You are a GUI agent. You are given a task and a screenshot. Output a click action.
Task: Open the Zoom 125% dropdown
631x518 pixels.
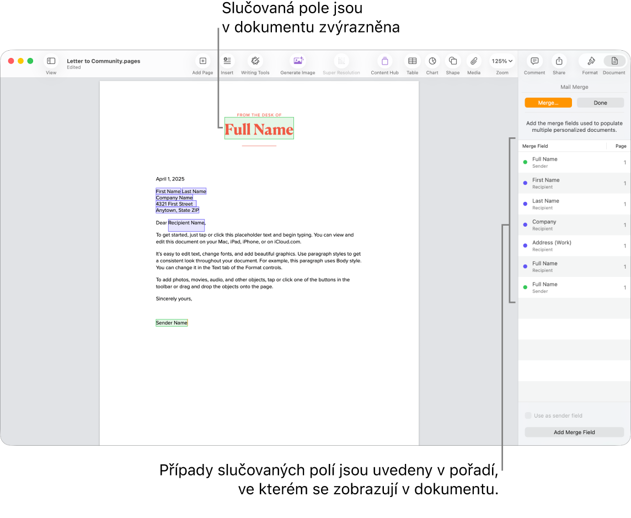tap(501, 61)
